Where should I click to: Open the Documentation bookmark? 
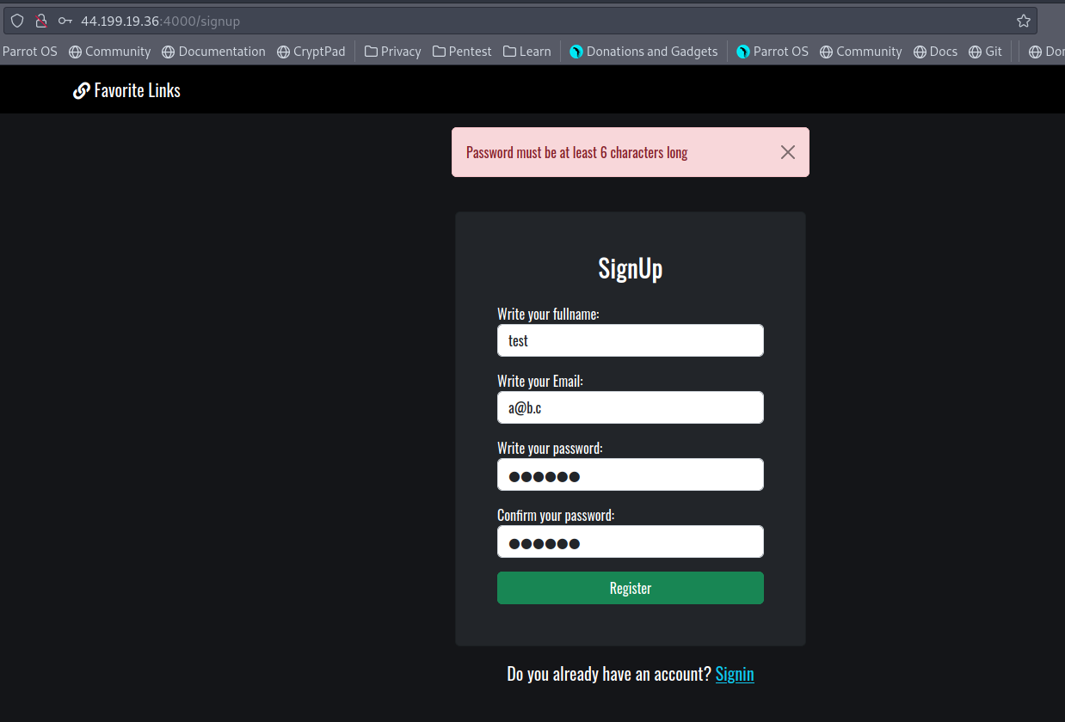coord(213,52)
